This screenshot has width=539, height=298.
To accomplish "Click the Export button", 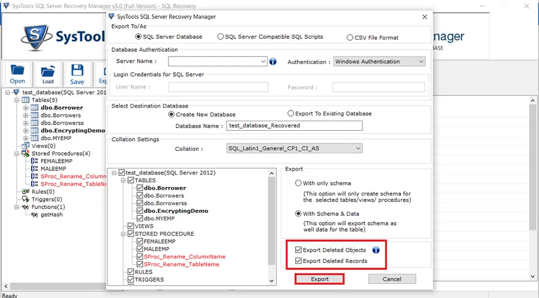I will (x=319, y=279).
